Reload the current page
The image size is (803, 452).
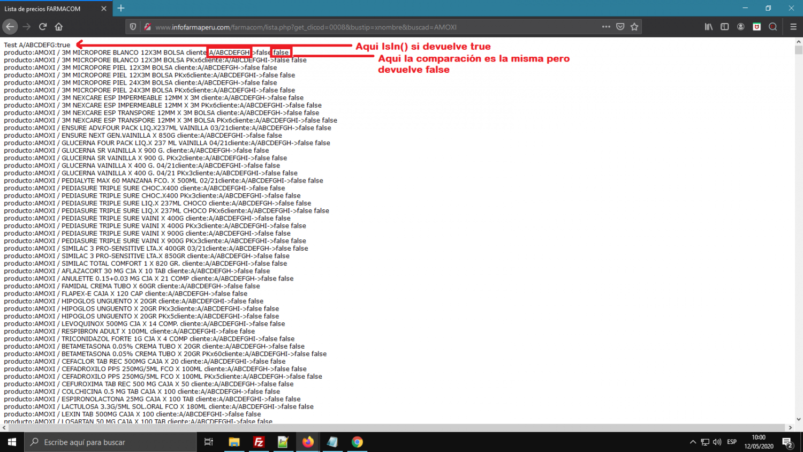(43, 27)
